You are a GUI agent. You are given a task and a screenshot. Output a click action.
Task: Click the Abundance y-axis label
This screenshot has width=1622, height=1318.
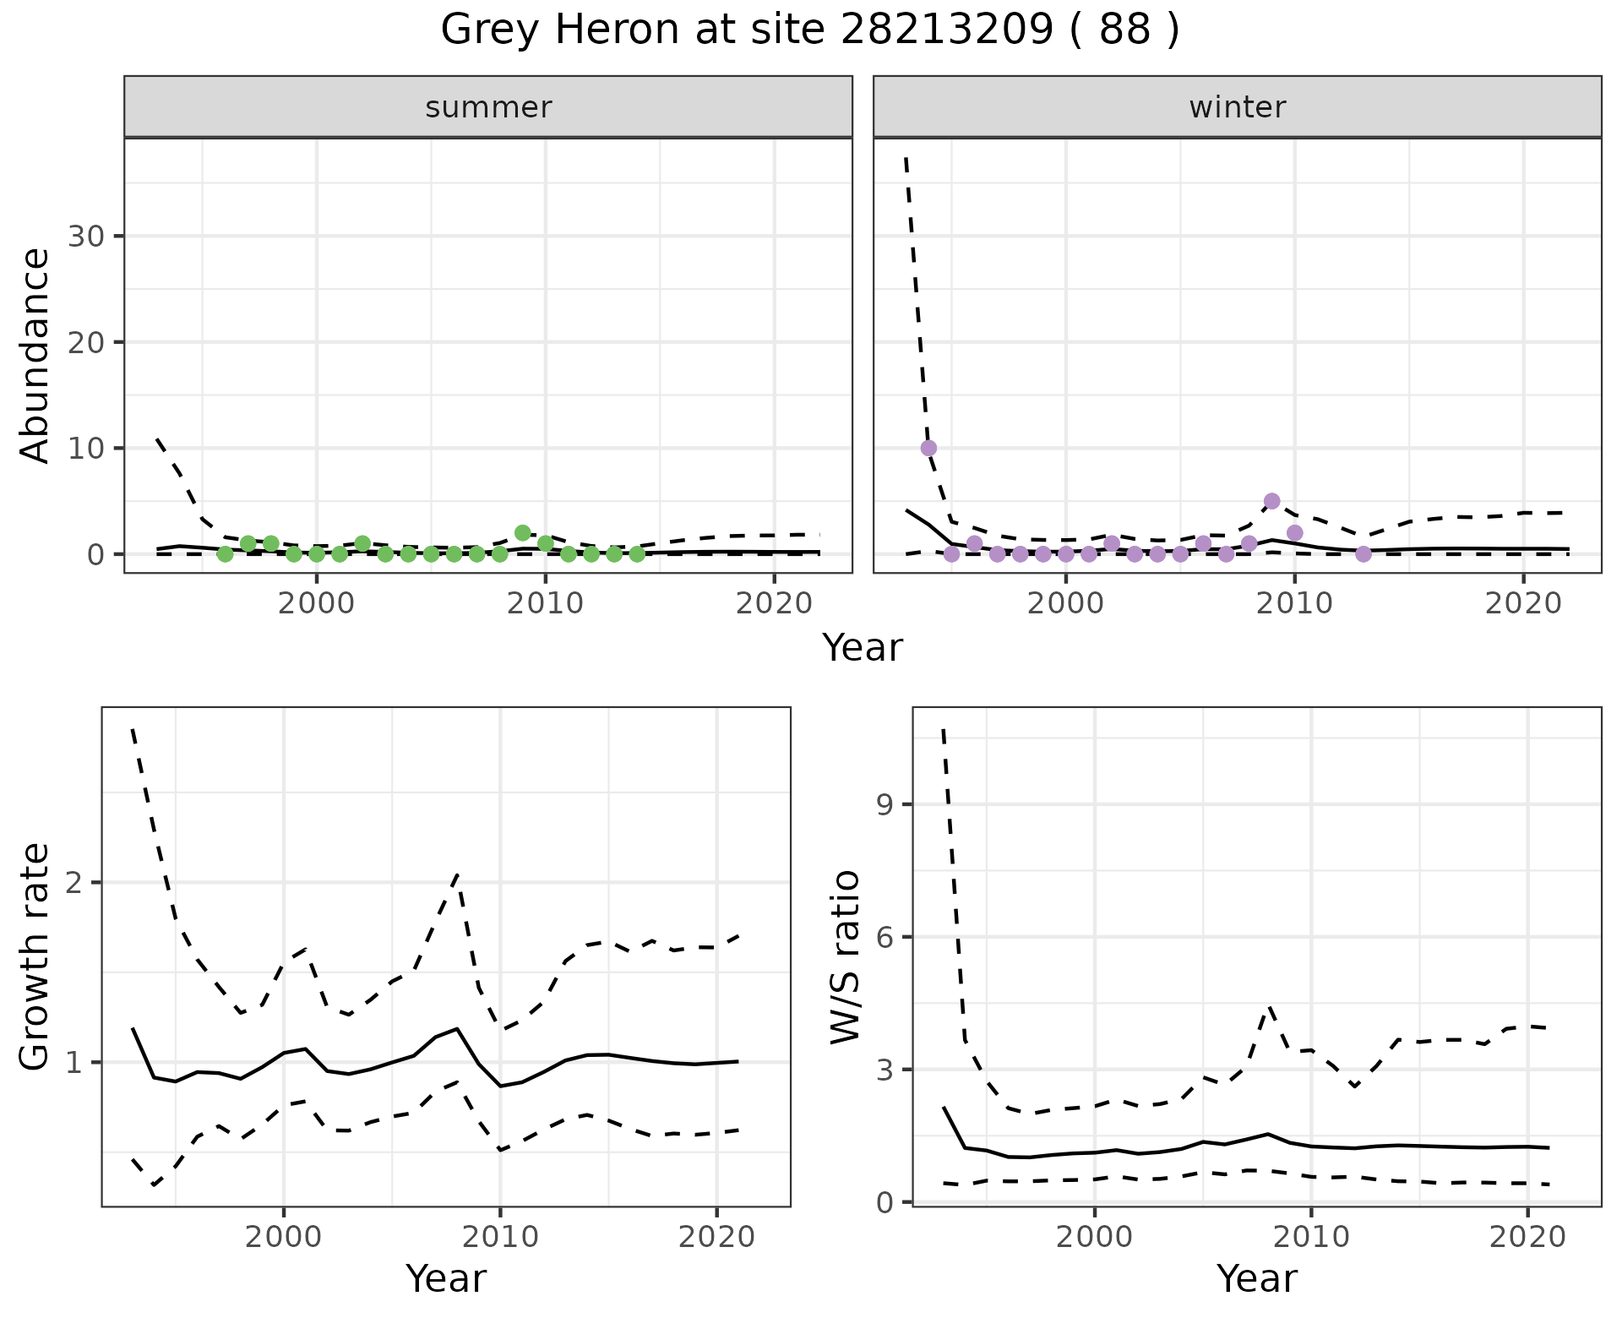pos(35,355)
